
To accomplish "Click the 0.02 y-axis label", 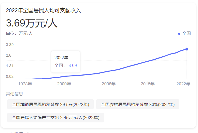I will 10,76.
